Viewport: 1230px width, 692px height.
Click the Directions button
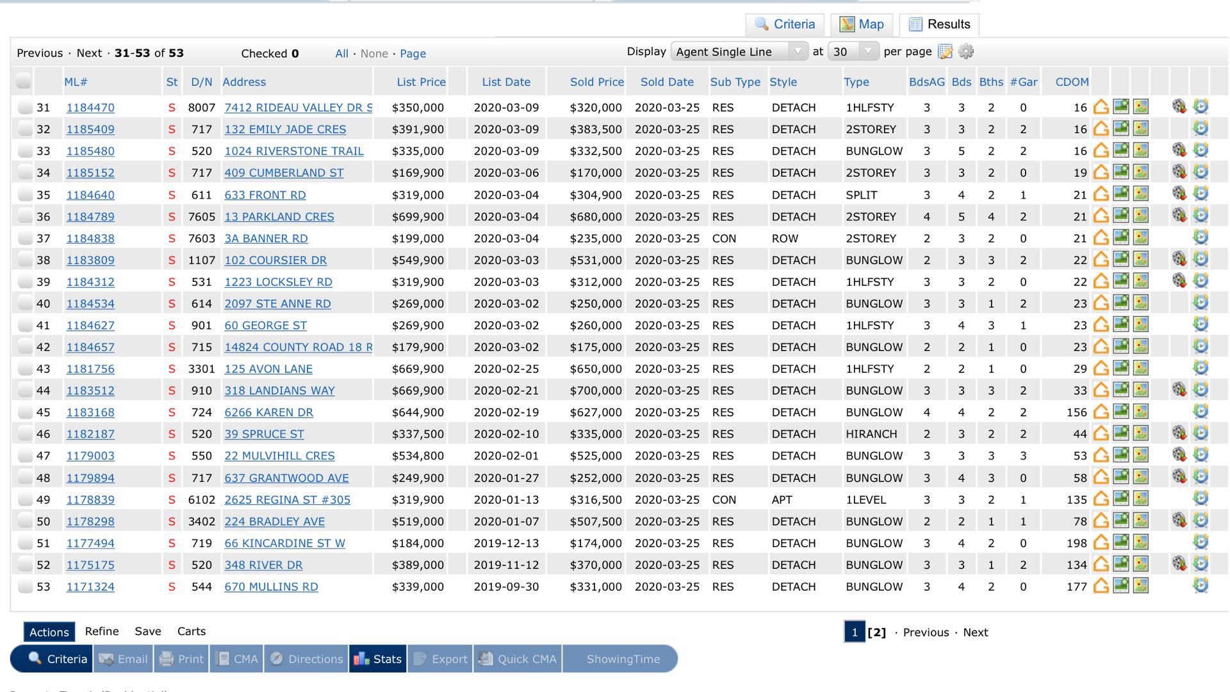click(x=306, y=659)
